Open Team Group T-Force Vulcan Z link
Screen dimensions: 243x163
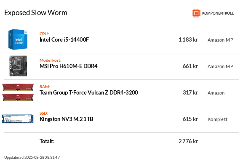pos(88,93)
